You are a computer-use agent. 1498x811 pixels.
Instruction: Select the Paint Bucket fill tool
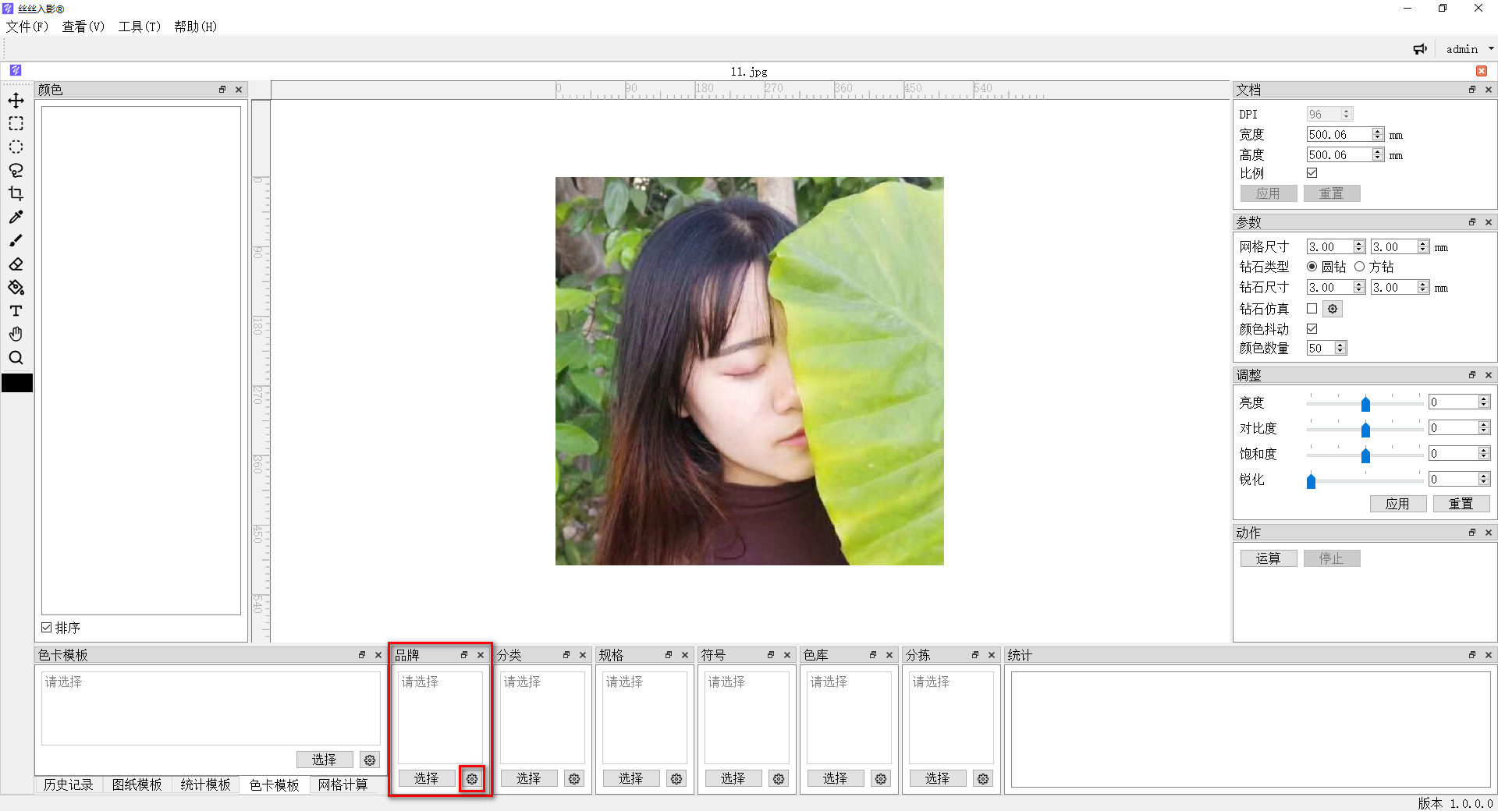coord(16,288)
